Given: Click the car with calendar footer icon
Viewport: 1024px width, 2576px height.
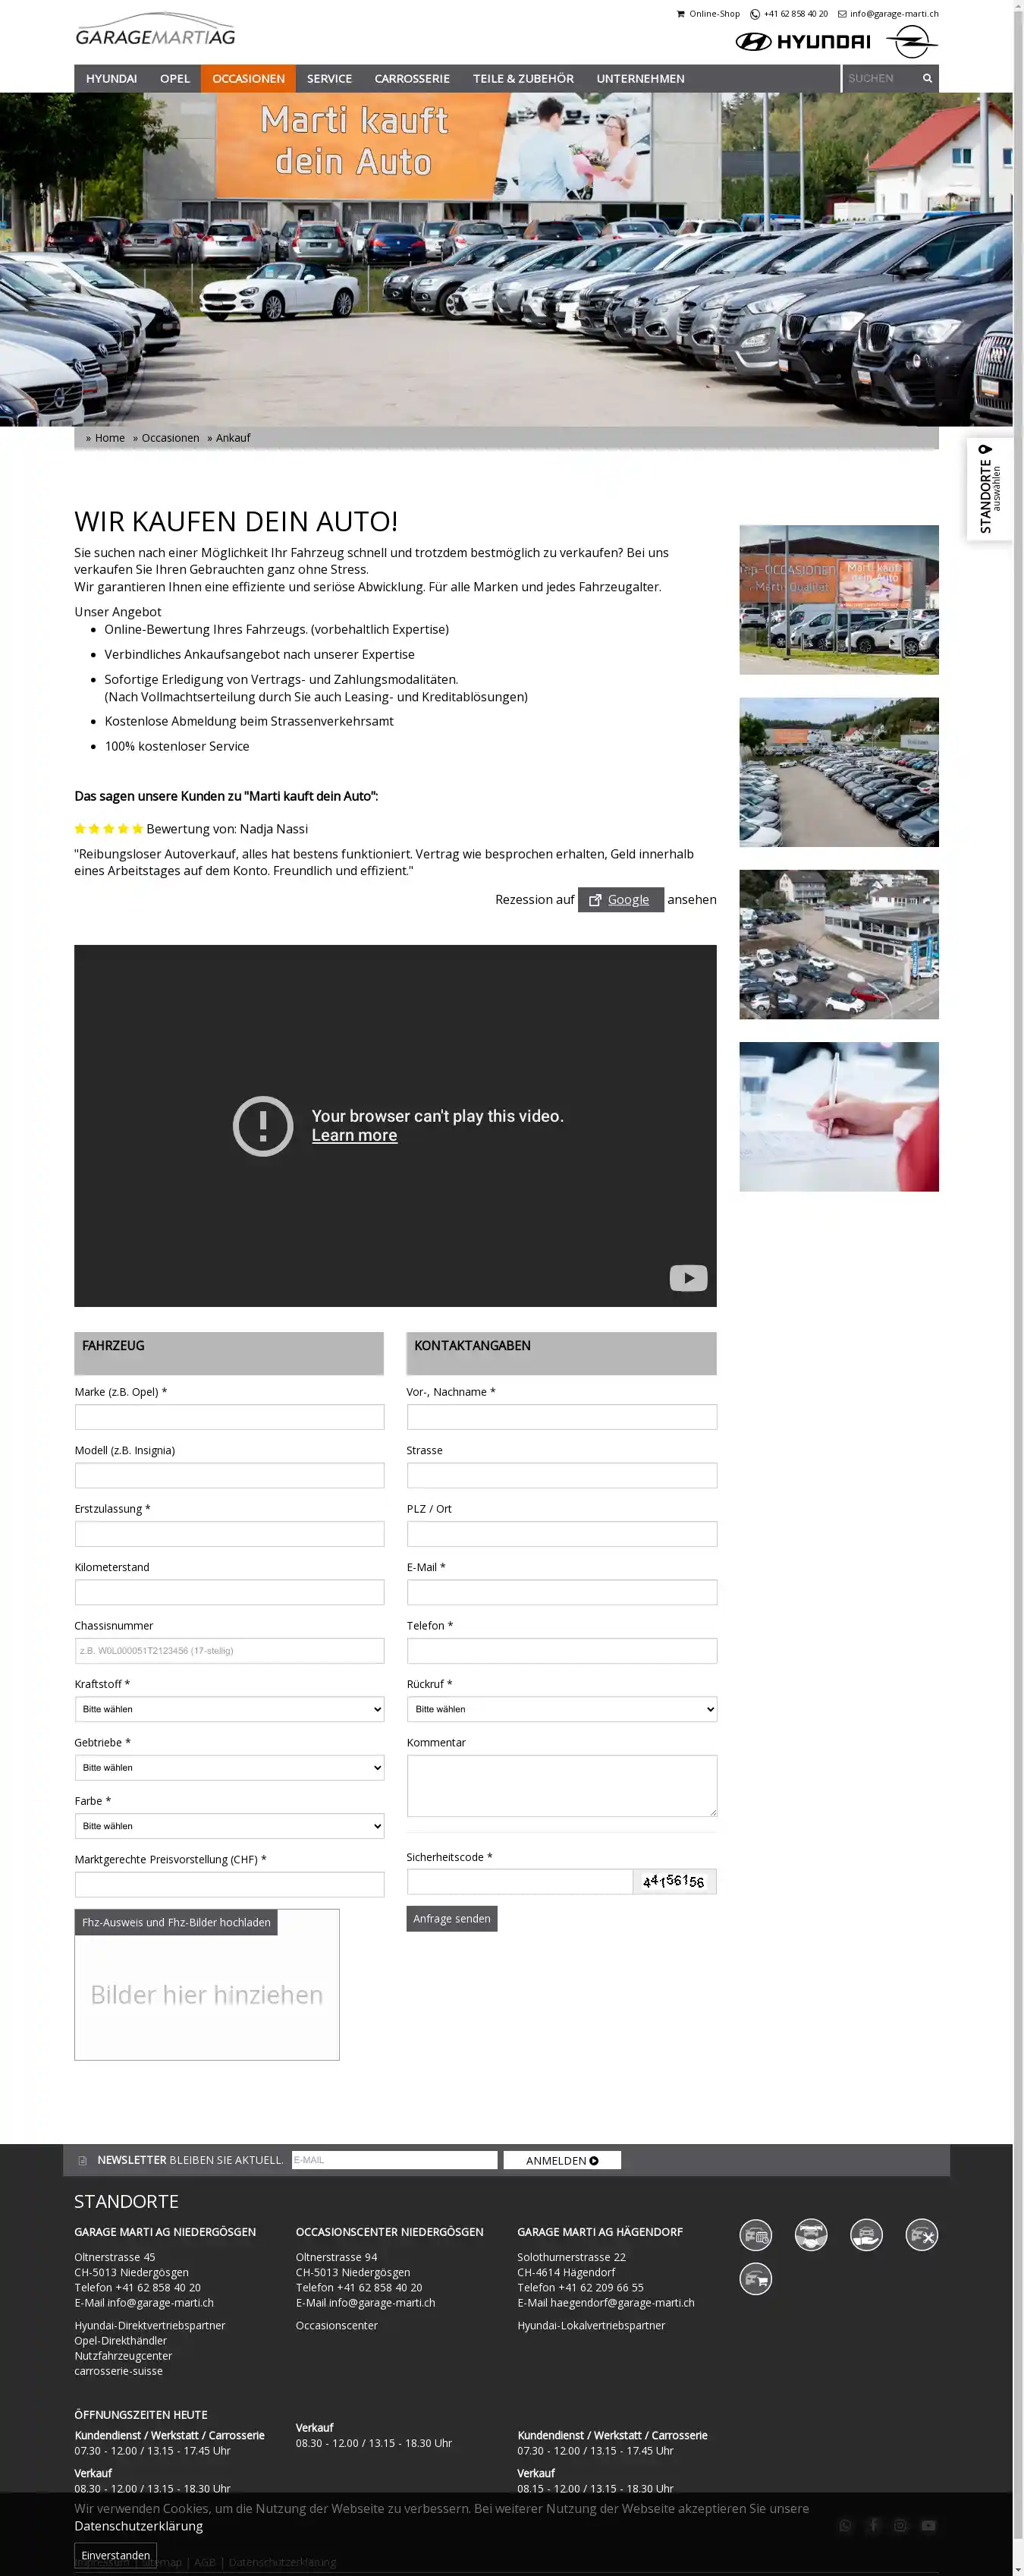Looking at the screenshot, I should [755, 2234].
